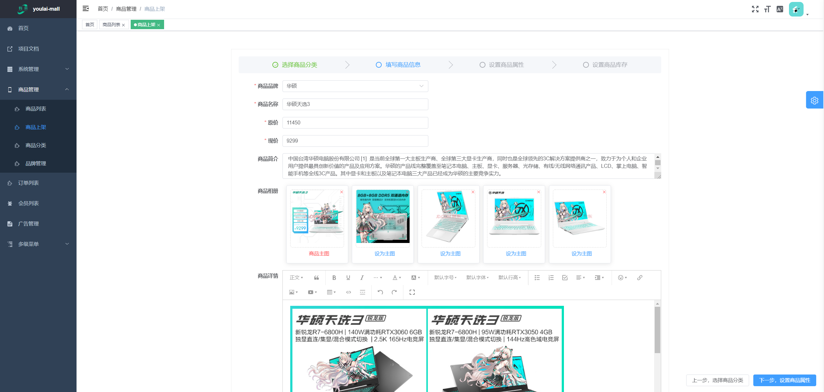Click the code block icon
The image size is (824, 392).
[349, 292]
